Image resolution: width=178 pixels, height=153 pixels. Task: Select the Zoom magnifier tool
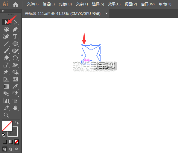(x=6, y=115)
